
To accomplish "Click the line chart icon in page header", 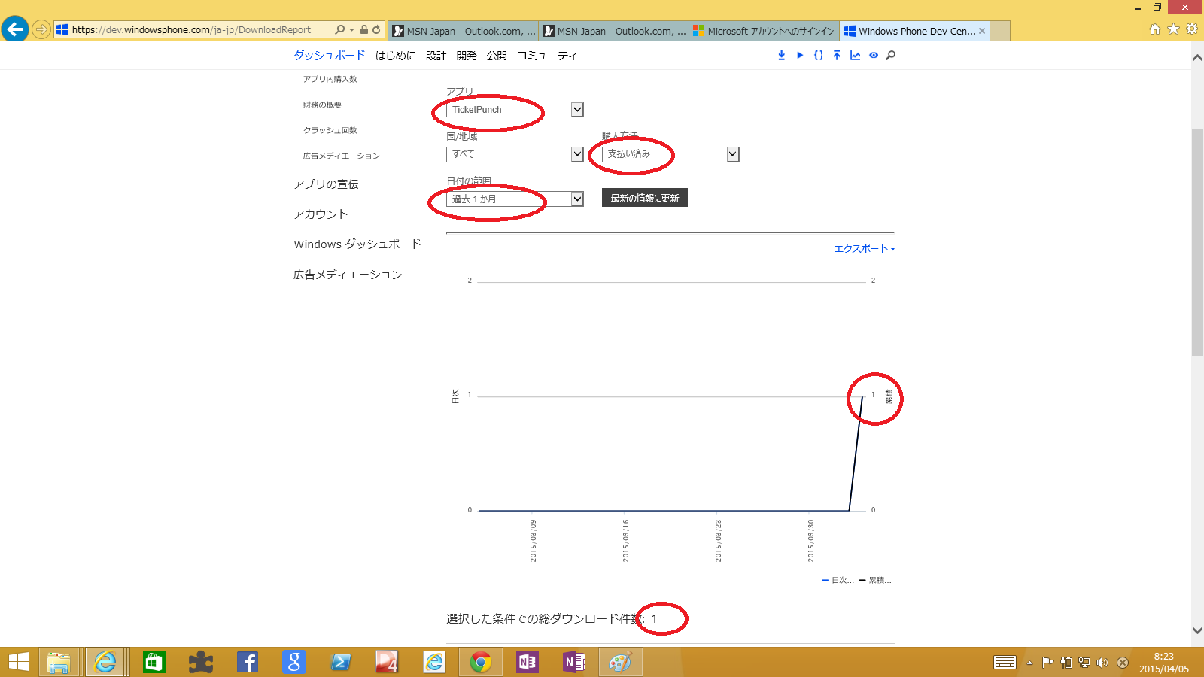I will pyautogui.click(x=855, y=55).
